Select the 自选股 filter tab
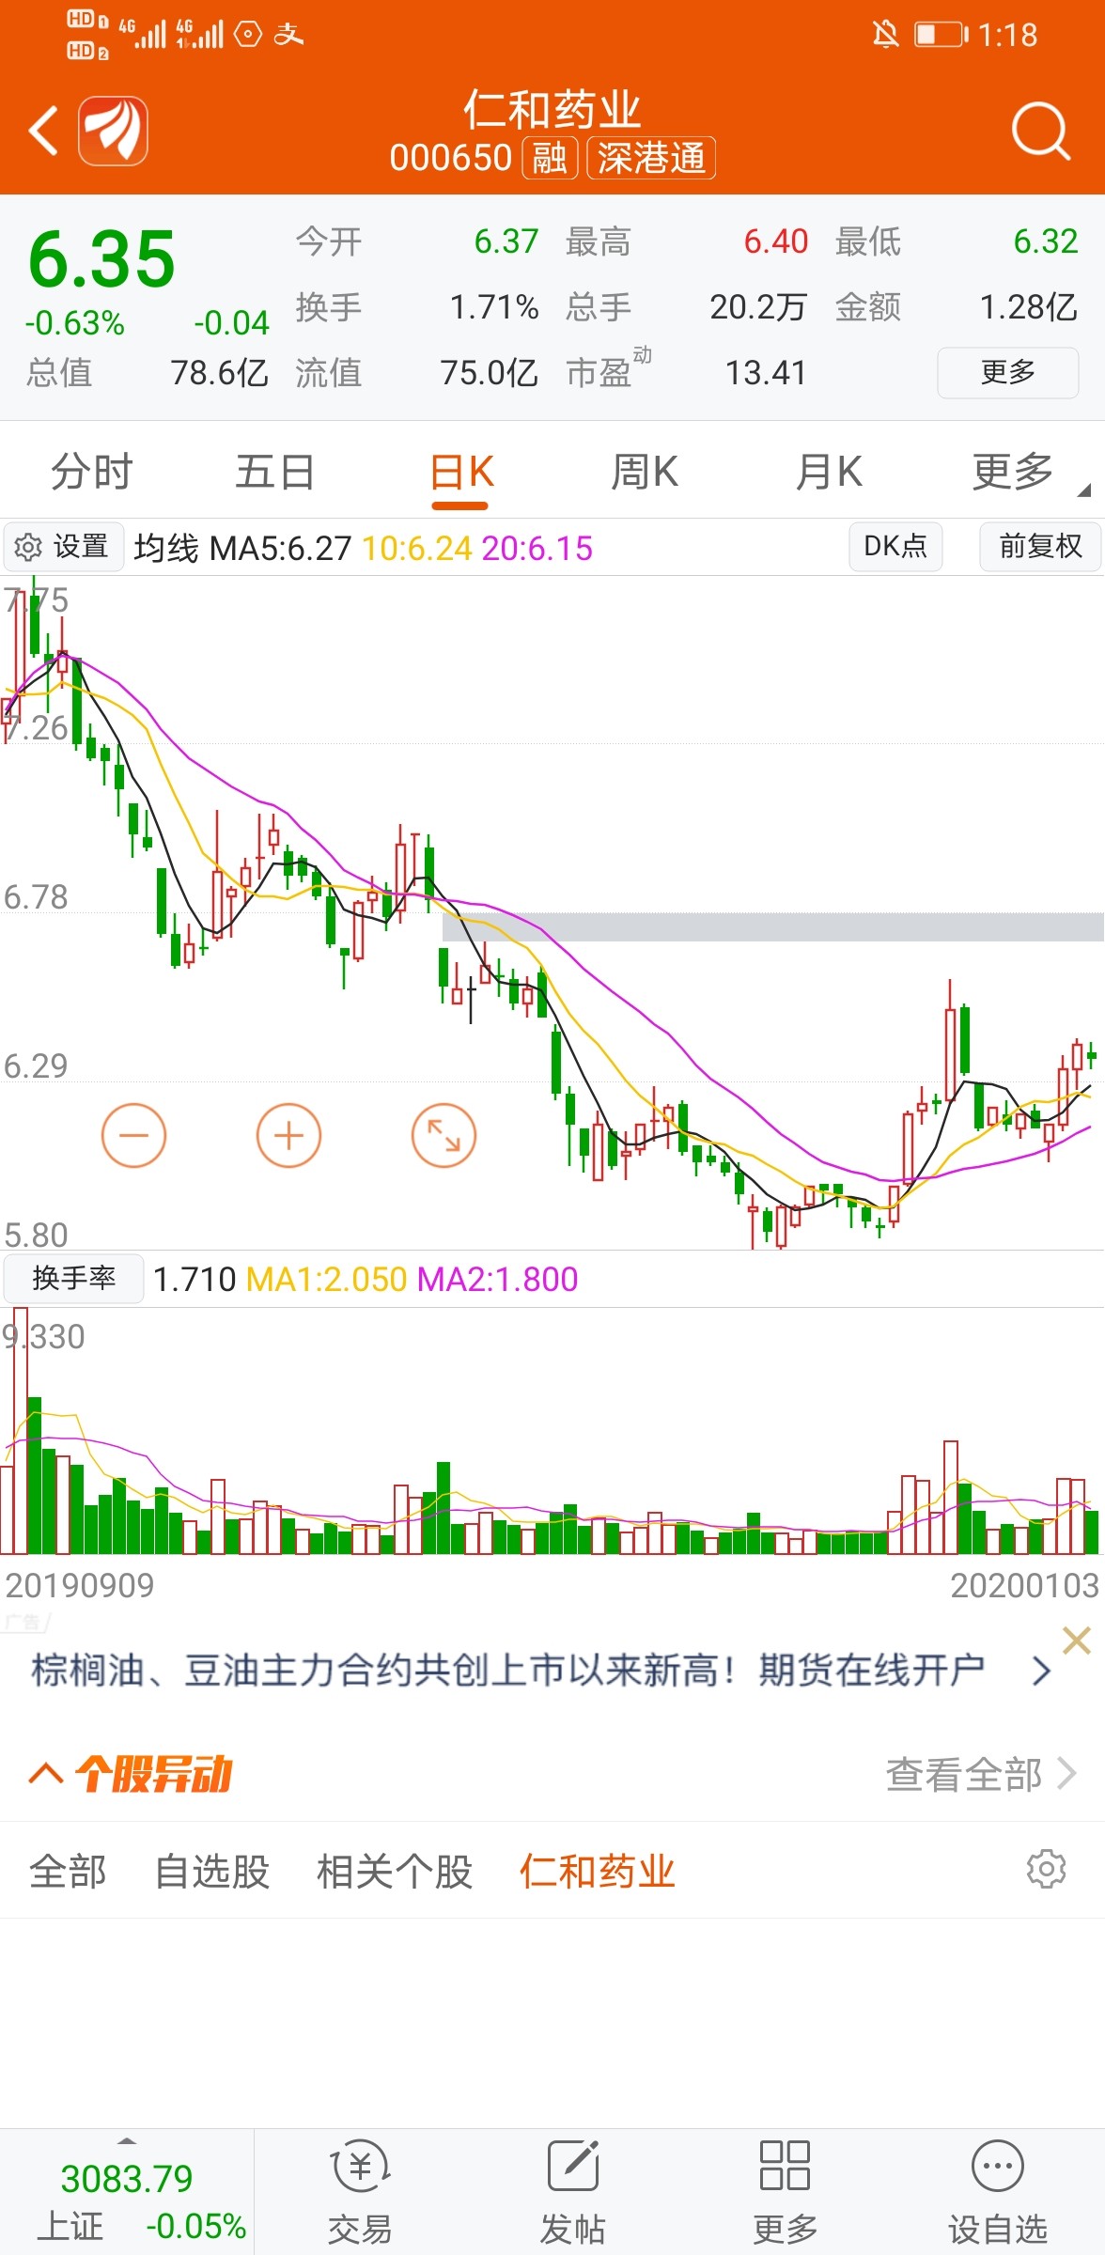 211,1871
